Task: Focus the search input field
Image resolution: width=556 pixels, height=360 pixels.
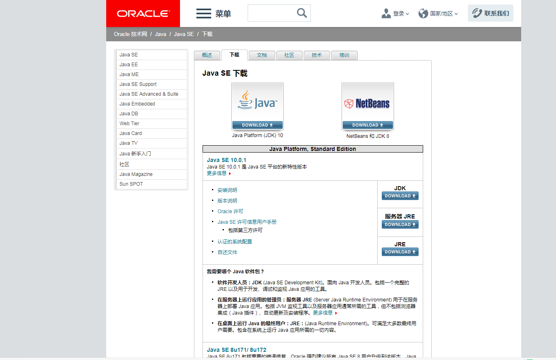Action: point(272,13)
